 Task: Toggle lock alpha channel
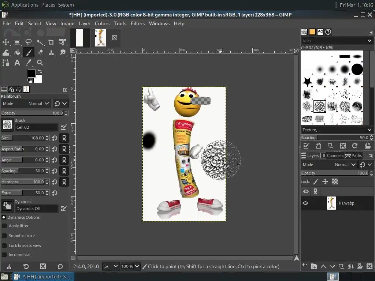click(x=335, y=181)
